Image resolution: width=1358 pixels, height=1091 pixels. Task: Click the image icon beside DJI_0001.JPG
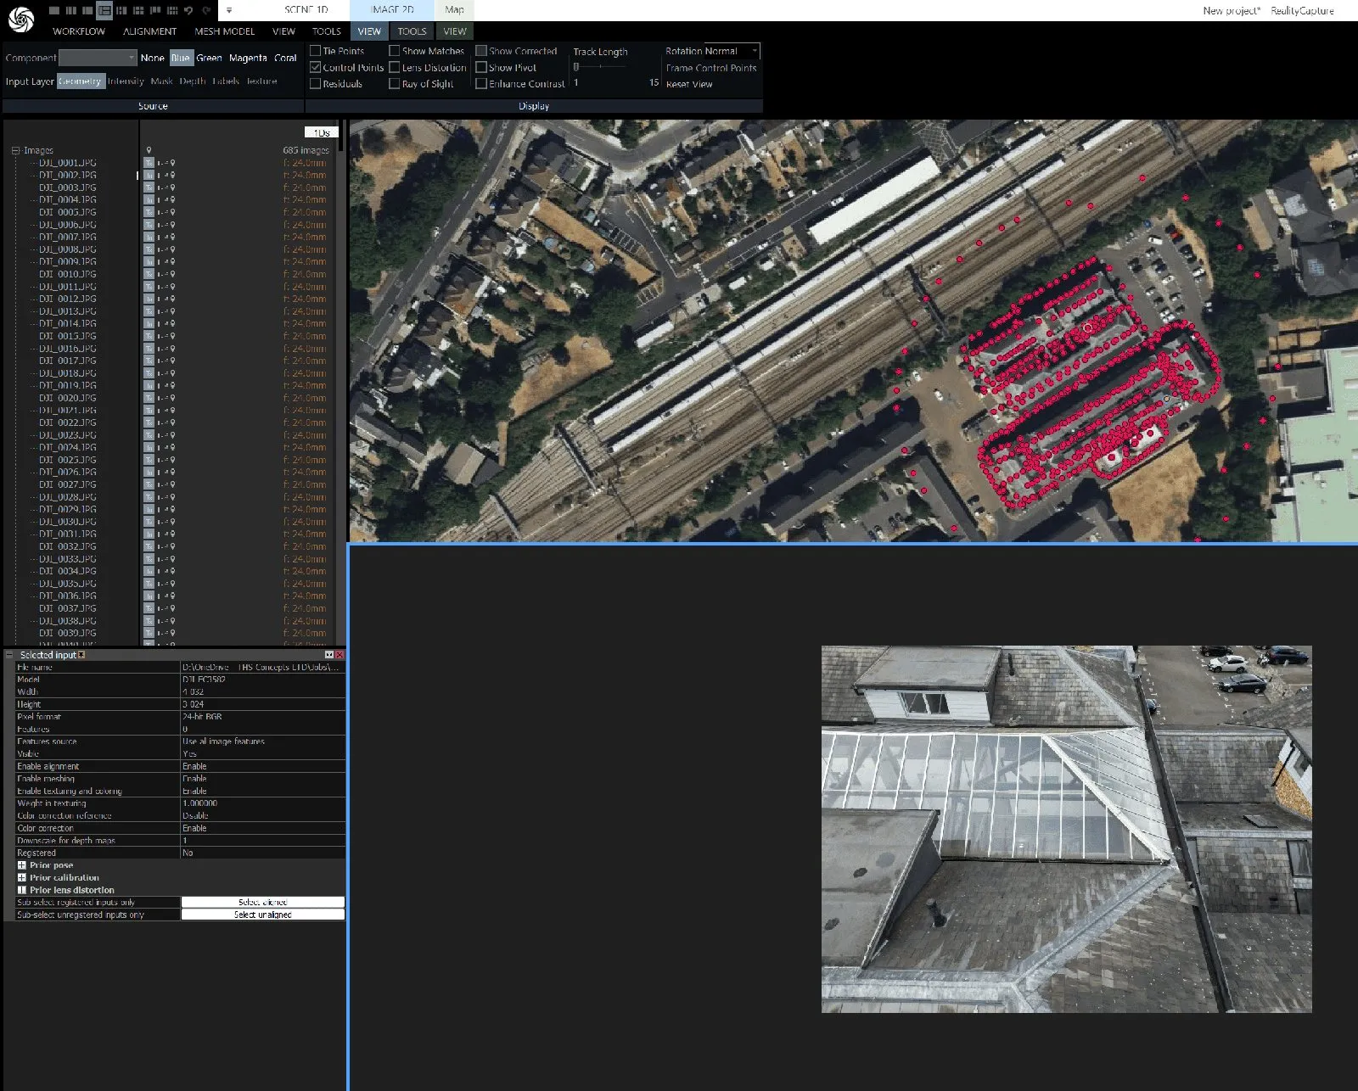click(149, 163)
